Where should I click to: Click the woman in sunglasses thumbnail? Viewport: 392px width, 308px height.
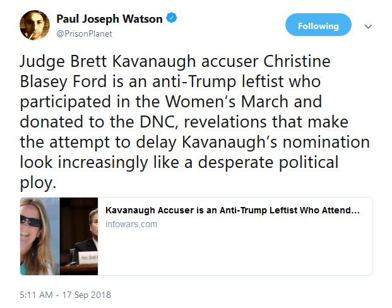point(39,236)
